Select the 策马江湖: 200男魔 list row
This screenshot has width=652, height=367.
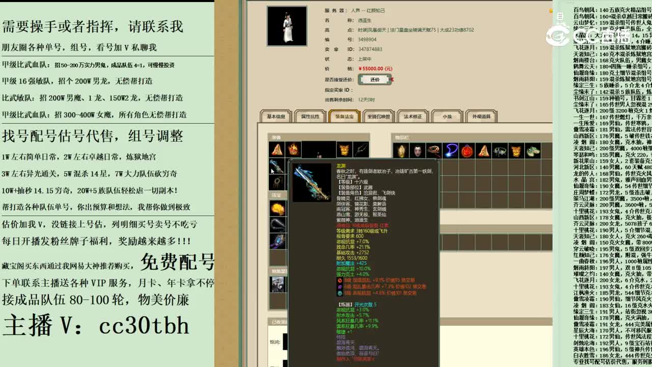coord(612,199)
